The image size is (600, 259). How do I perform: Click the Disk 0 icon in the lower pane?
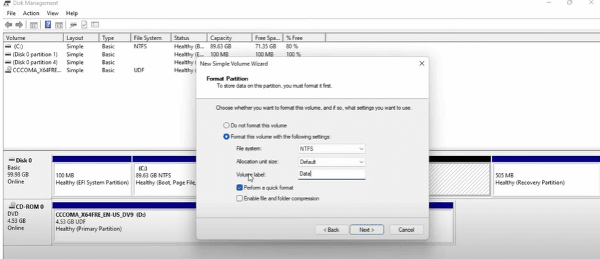[x=12, y=160]
